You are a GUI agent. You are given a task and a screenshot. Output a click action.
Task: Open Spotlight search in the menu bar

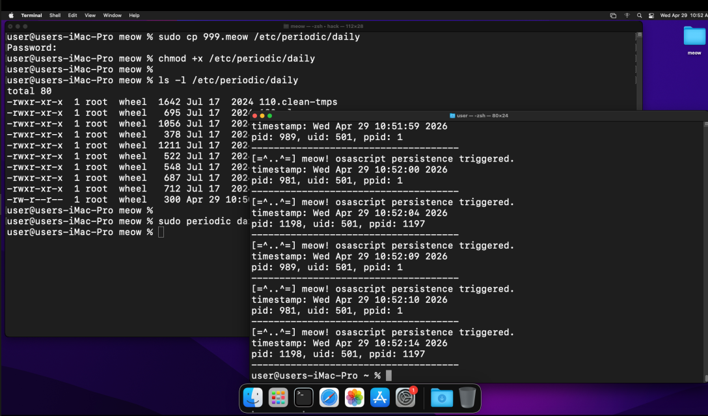pos(639,15)
